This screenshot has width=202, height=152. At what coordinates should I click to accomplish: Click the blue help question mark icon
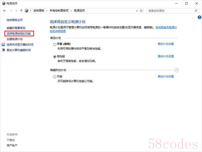200,17
